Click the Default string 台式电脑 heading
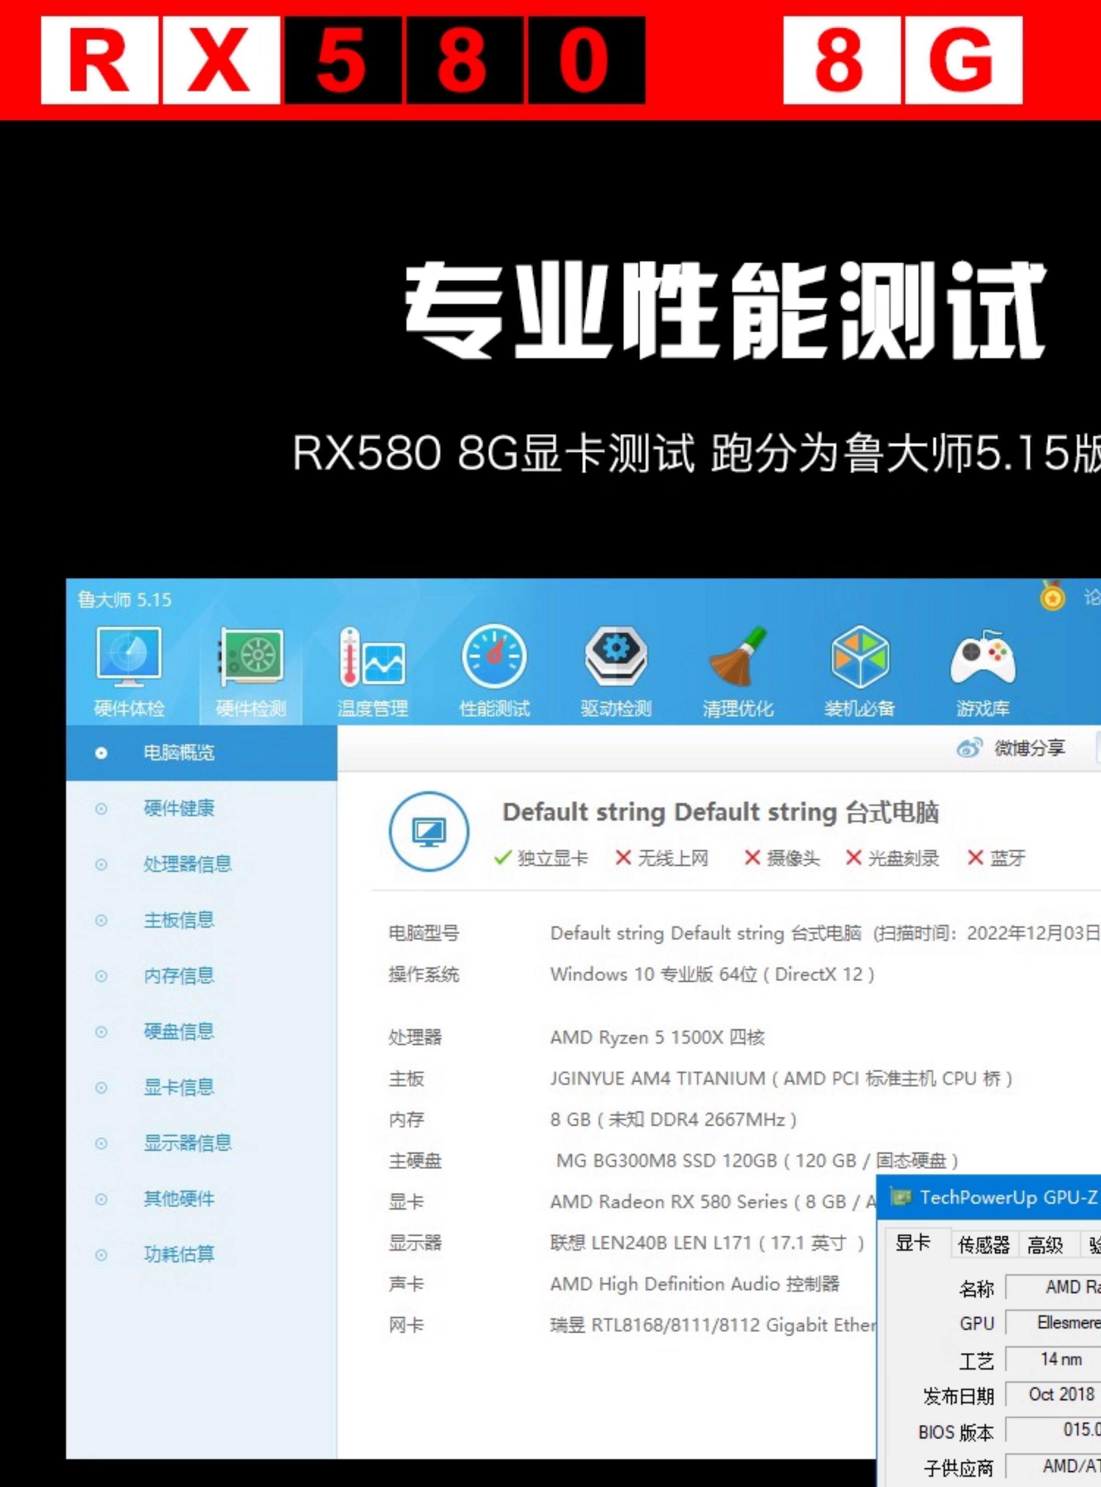The height and width of the screenshot is (1487, 1101). (x=721, y=813)
